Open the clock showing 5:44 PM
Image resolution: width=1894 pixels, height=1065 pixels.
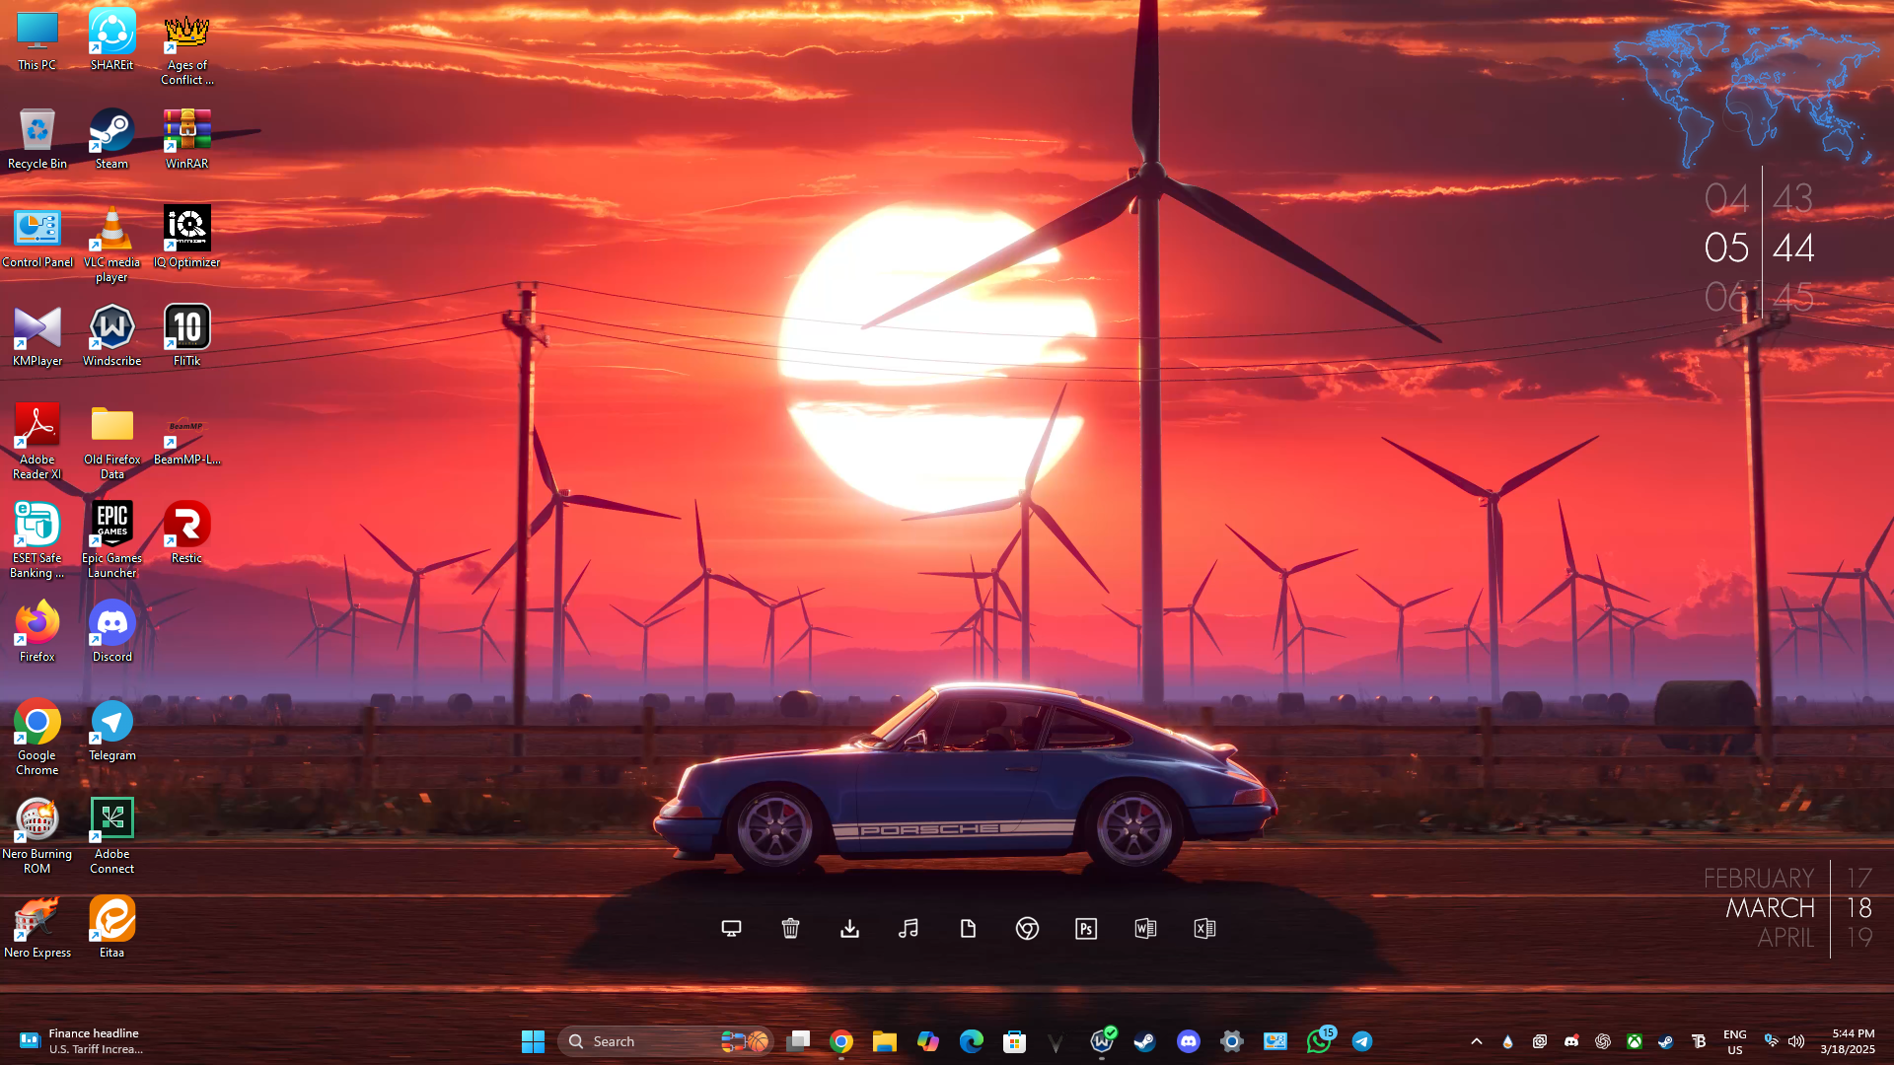[x=1848, y=1041]
